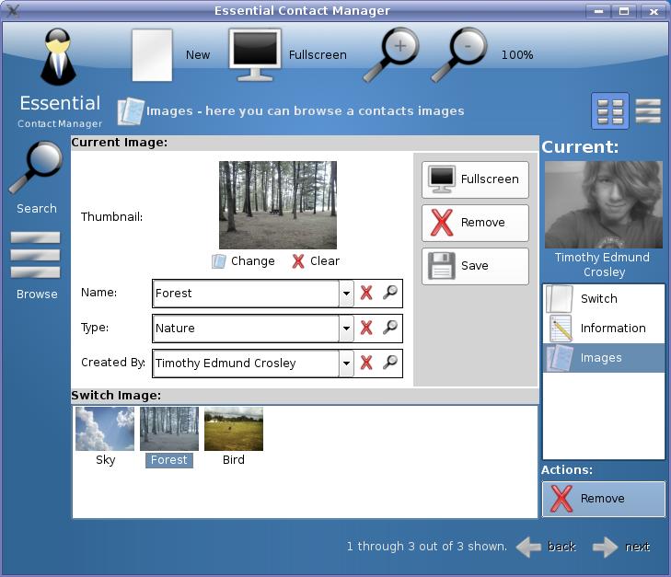The height and width of the screenshot is (577, 671).
Task: Open the window menu X icon in titlebar
Action: (x=12, y=10)
